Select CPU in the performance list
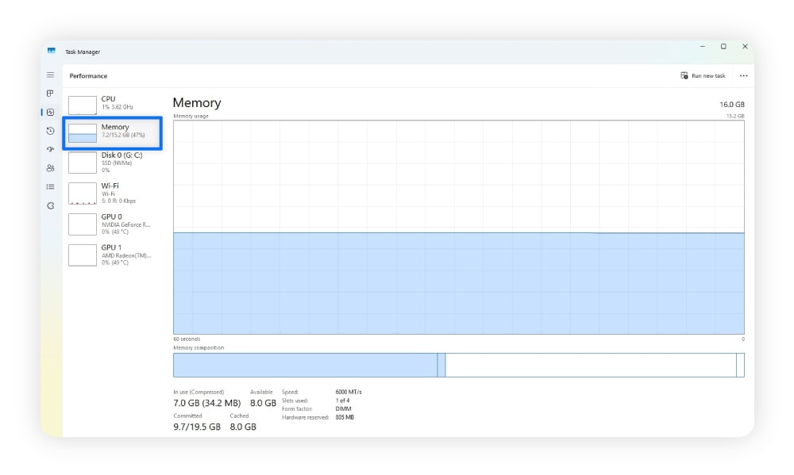Viewport: 794px width, 475px height. (x=111, y=103)
